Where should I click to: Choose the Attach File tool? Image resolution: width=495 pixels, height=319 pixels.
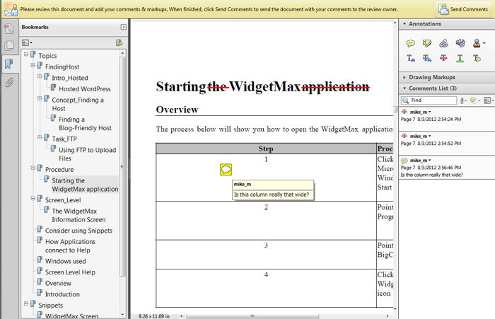pyautogui.click(x=443, y=43)
